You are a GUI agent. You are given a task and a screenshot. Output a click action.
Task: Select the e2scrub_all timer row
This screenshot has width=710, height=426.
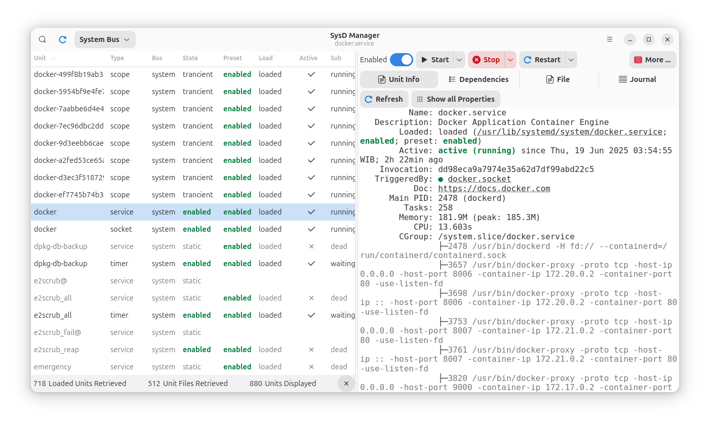tap(193, 315)
